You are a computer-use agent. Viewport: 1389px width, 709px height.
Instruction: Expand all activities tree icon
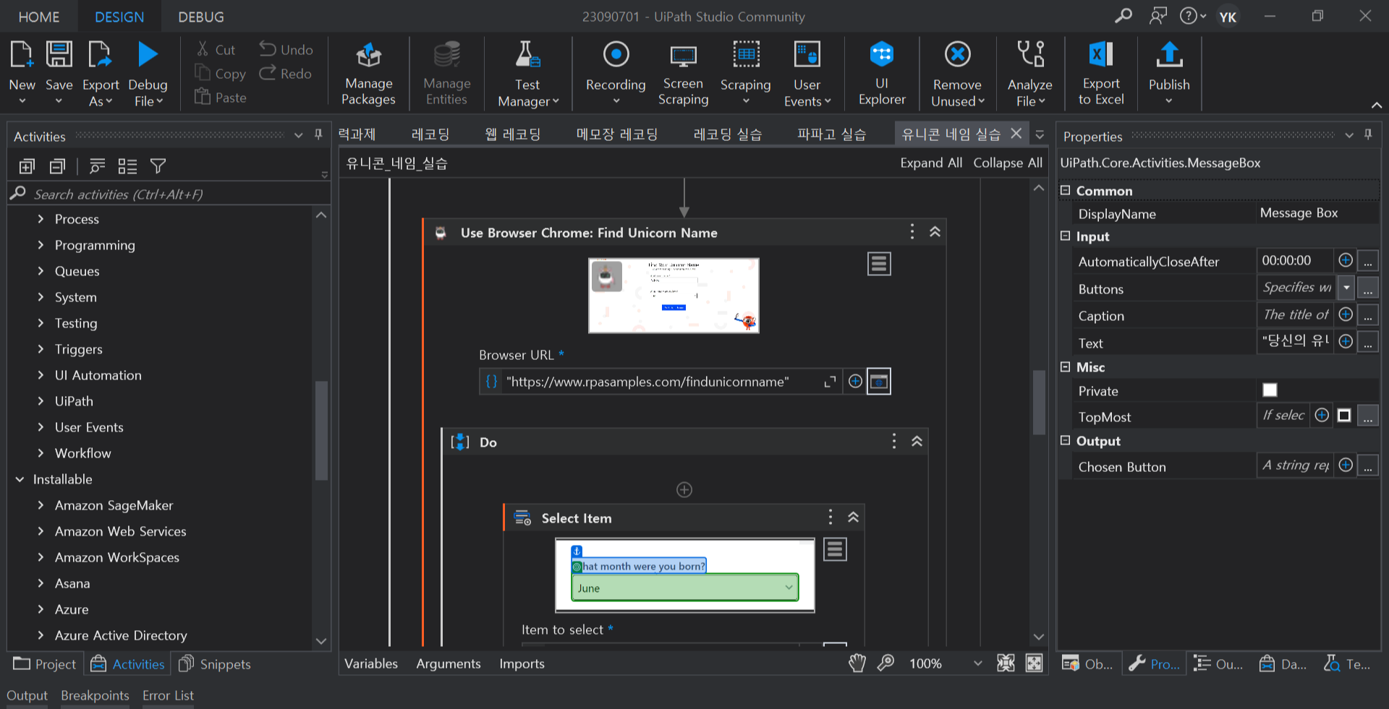click(27, 167)
